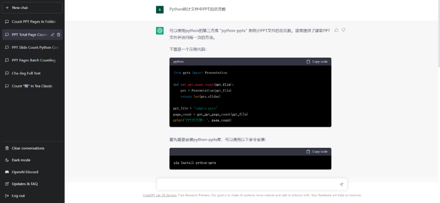Open Cha Jing Full Text conversation
The width and height of the screenshot is (440, 203).
tap(26, 73)
